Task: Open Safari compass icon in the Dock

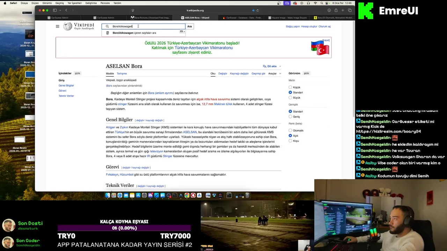Action: (120, 196)
